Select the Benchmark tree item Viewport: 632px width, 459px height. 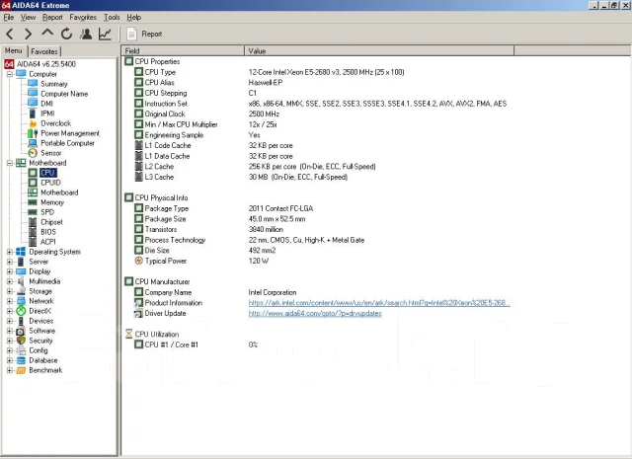click(x=45, y=370)
